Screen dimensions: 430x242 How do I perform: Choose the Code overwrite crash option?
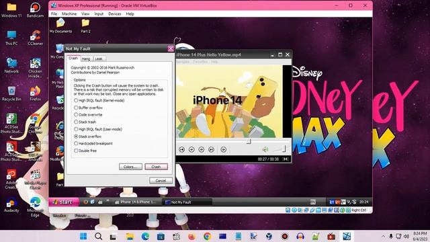coord(88,115)
